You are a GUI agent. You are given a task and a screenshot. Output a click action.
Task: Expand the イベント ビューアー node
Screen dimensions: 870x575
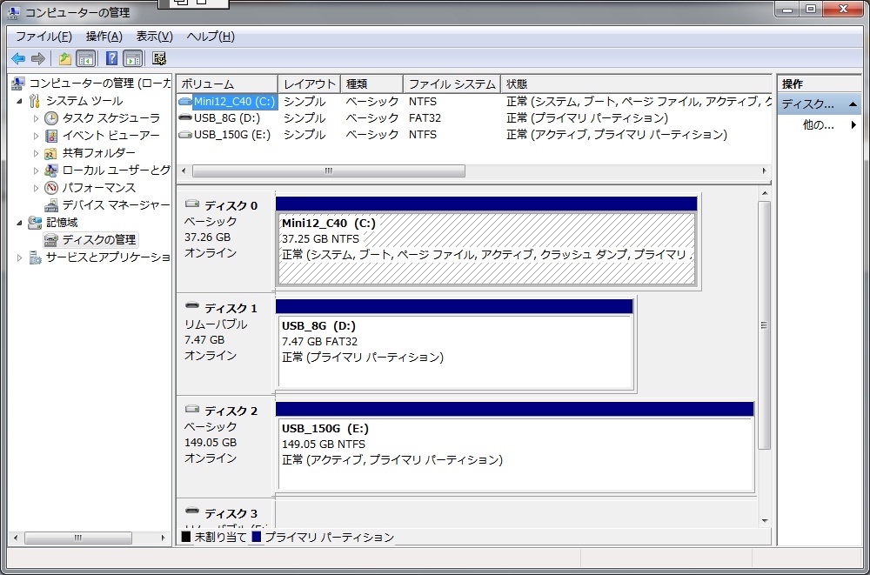[x=37, y=136]
